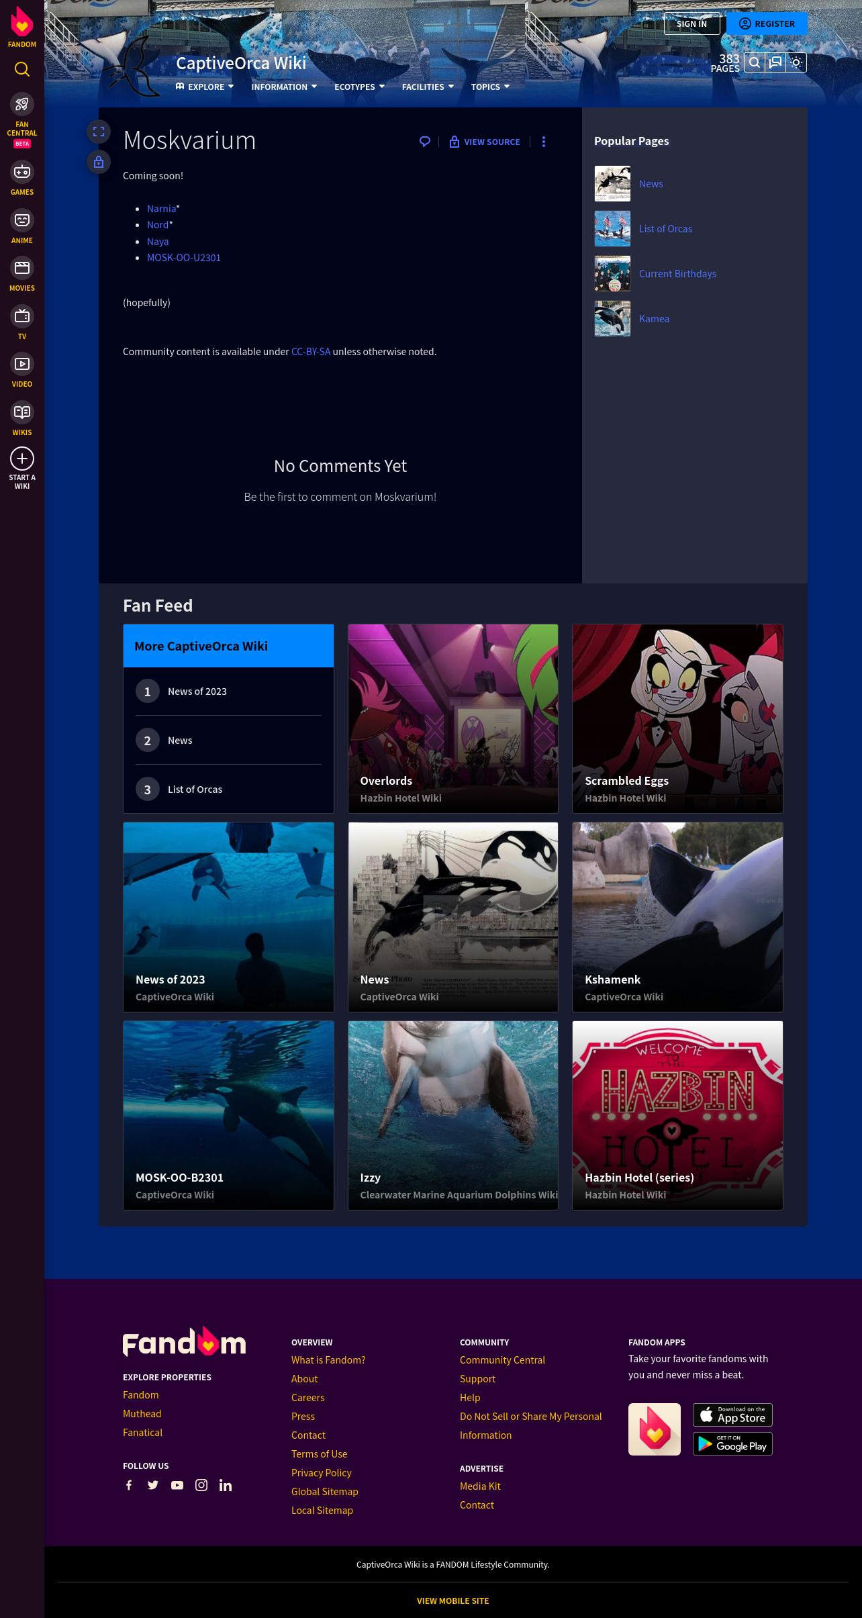Open the CaptiveOrca Wiki title link

pos(241,63)
